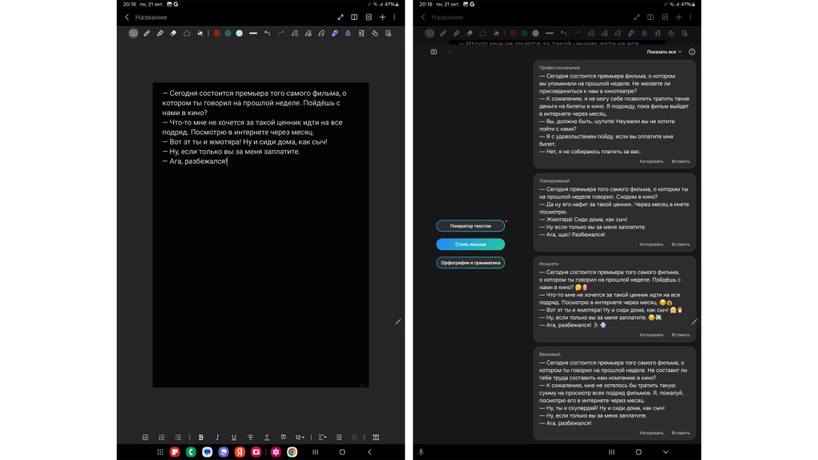
Task: Pick the lasso selection tool in left note
Action: pyautogui.click(x=187, y=34)
